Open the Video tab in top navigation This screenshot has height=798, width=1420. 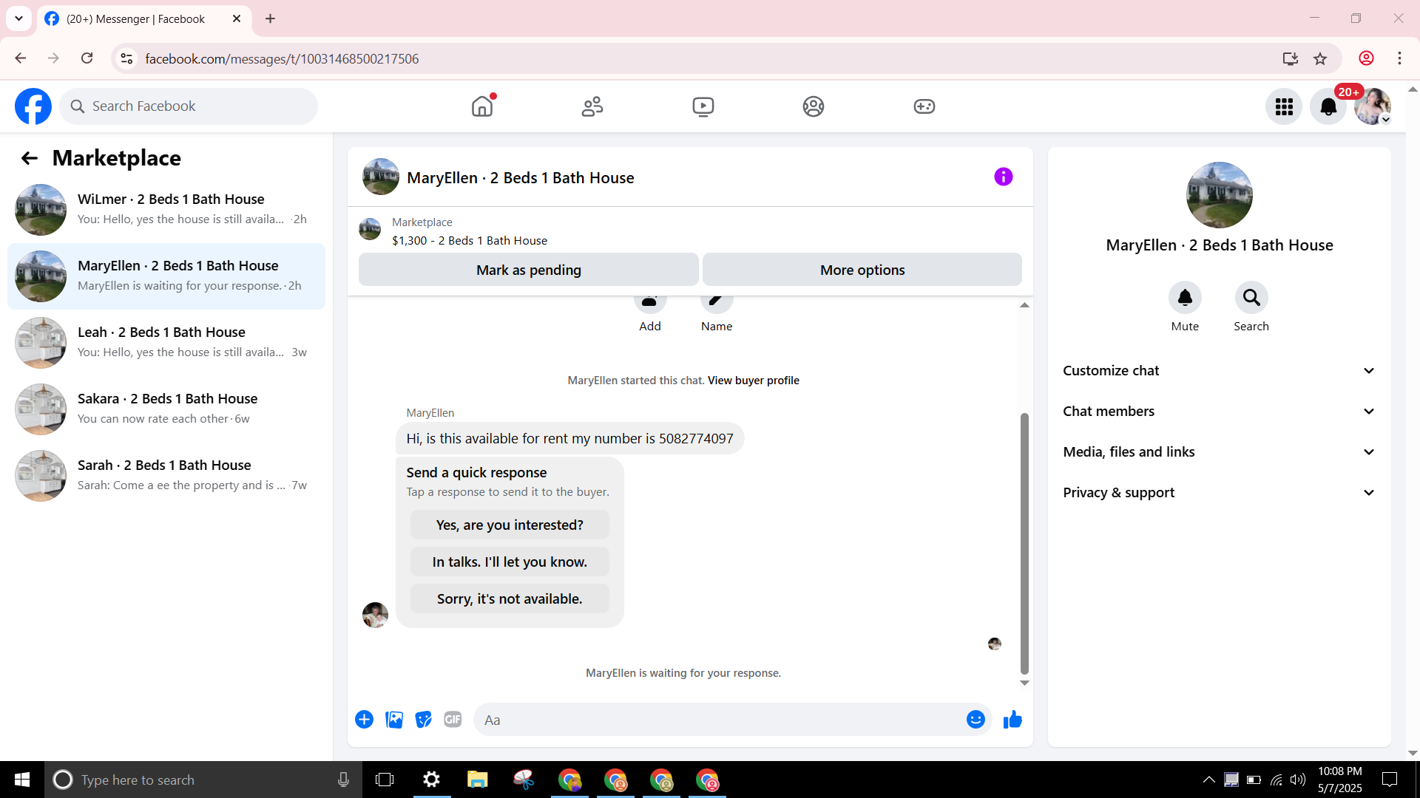pos(703,107)
